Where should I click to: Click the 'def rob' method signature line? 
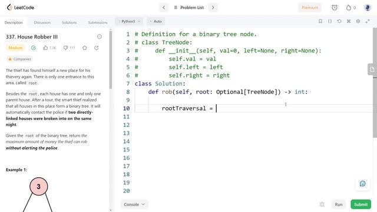pos(228,92)
